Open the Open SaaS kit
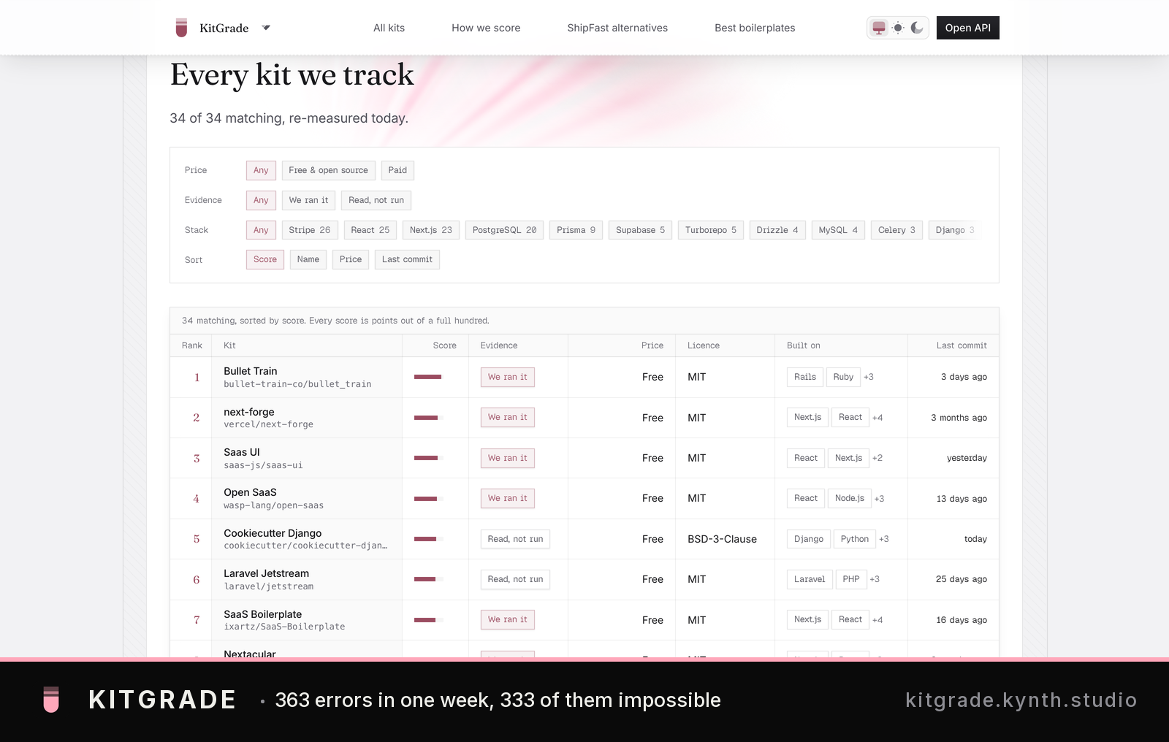 click(250, 492)
